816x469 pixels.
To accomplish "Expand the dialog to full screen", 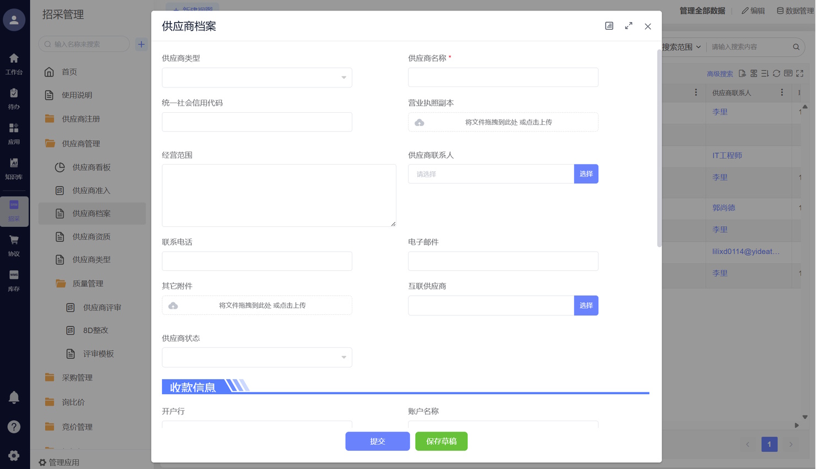I will (629, 26).
